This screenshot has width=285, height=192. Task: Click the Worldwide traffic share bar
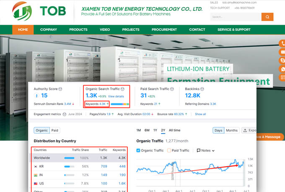coord(69,158)
